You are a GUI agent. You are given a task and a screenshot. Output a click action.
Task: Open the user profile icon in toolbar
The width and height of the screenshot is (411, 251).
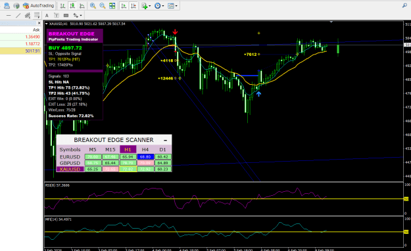(x=7, y=5)
